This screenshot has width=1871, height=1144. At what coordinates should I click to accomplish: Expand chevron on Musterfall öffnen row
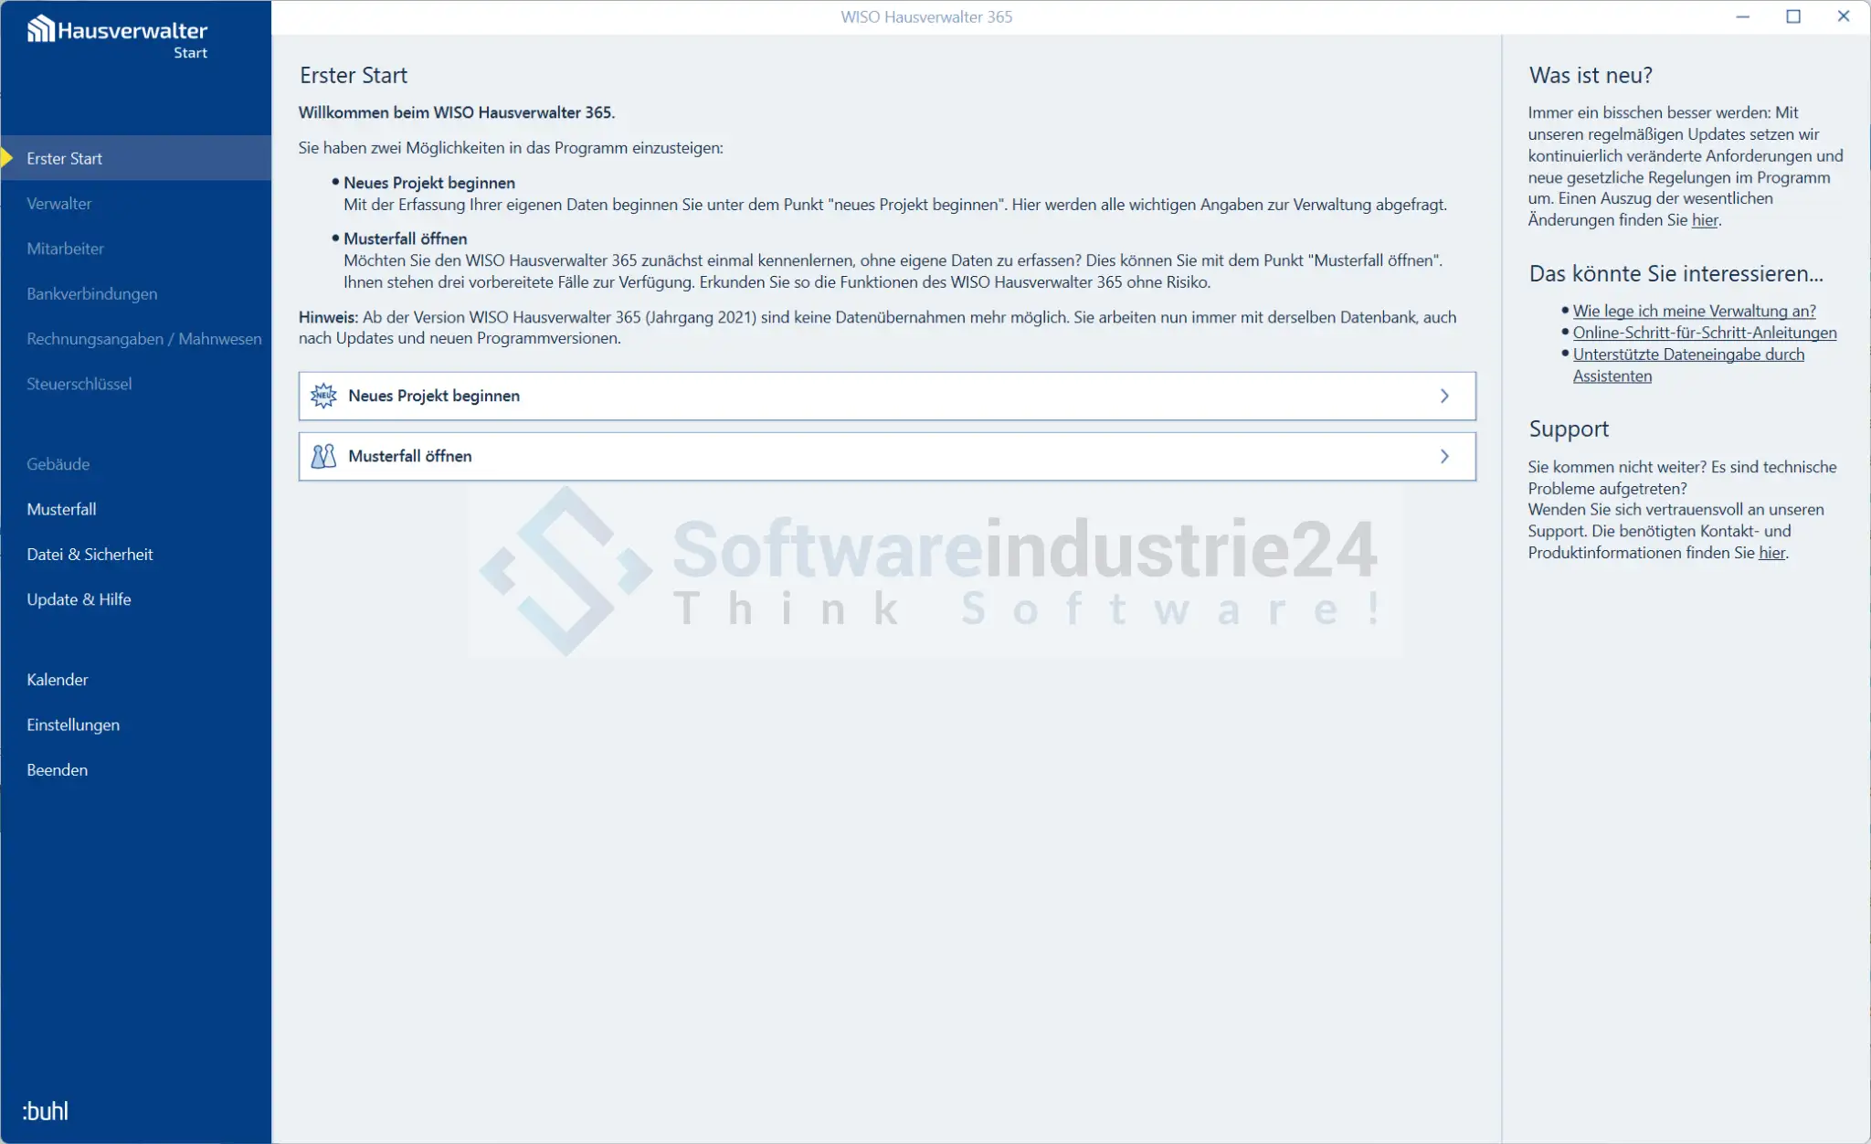[1444, 456]
